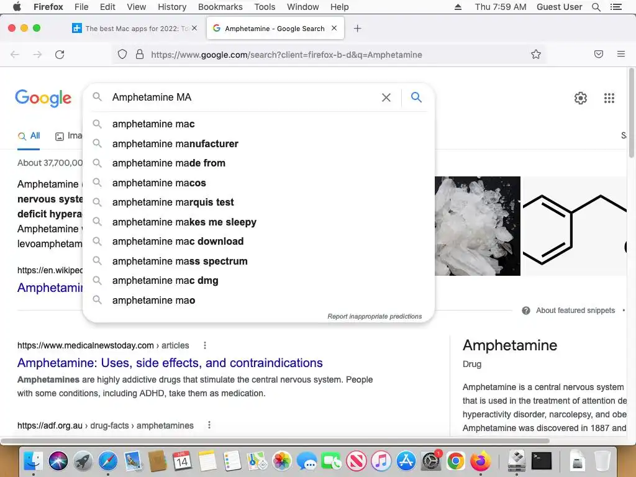
Task: Open the Photos app in dock
Action: click(x=281, y=461)
